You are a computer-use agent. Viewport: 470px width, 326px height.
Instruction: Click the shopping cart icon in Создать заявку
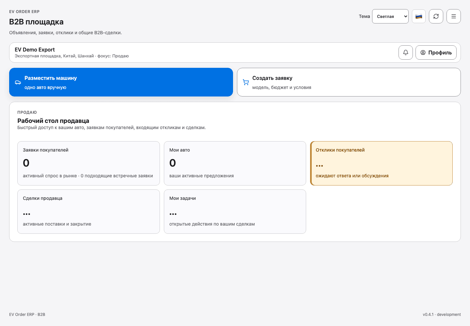pos(246,82)
